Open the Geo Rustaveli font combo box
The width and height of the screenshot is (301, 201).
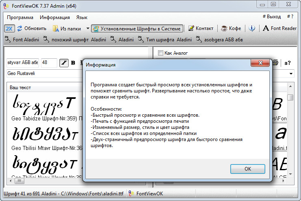pyautogui.click(x=45, y=73)
